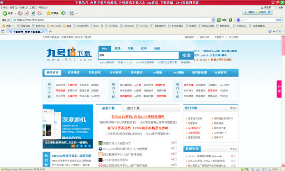Click the green Back arrow button
This screenshot has height=171, width=285.
(5, 13)
